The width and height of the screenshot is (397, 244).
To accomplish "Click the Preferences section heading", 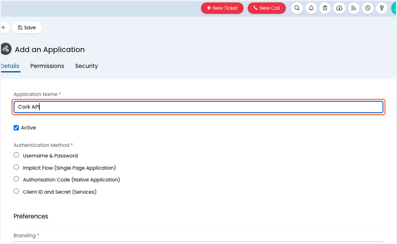I will pyautogui.click(x=31, y=216).
